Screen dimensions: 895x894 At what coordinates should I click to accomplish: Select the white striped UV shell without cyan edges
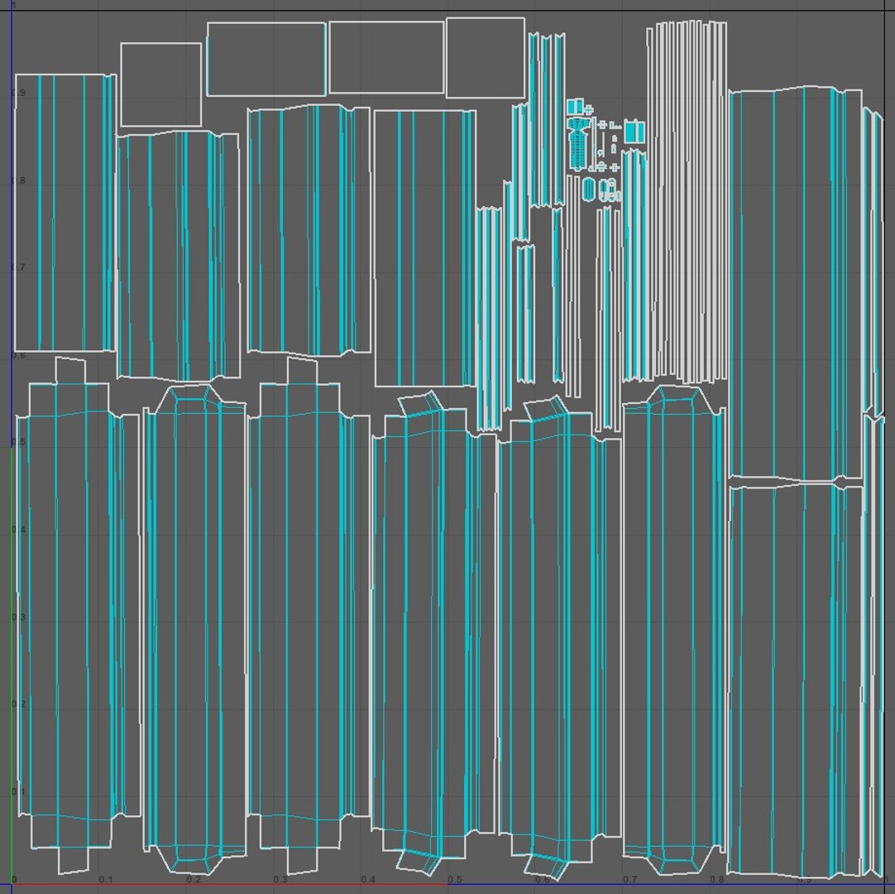tap(687, 202)
